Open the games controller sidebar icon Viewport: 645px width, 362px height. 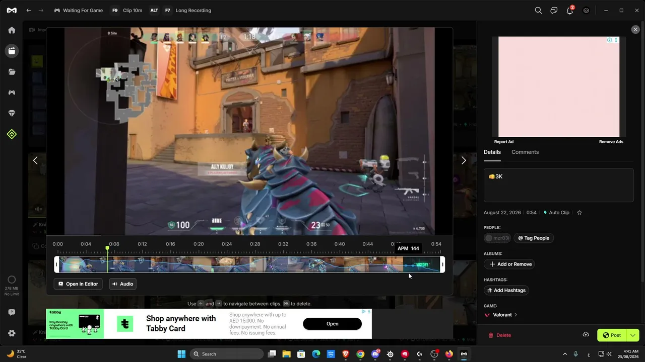click(x=12, y=93)
